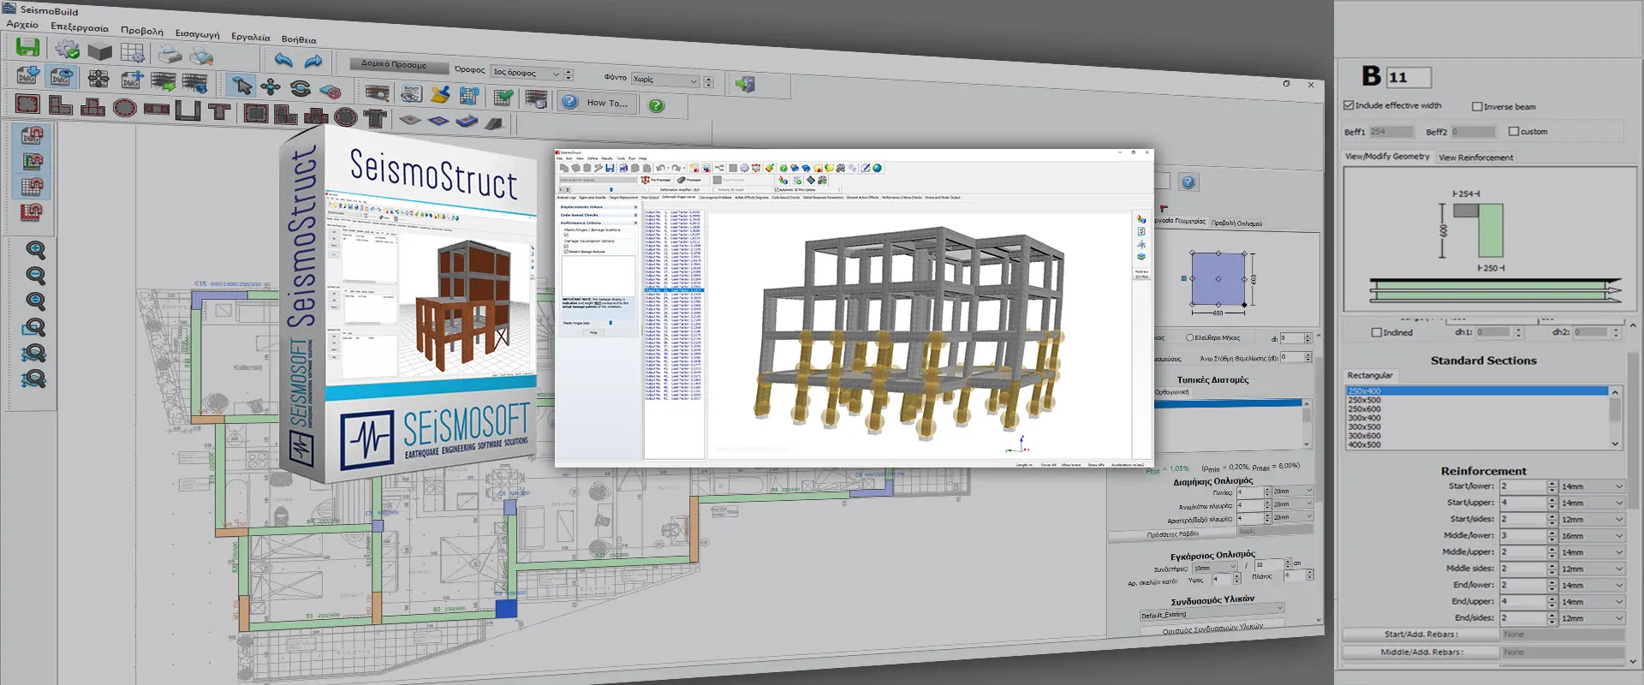Click the blue help icon in column properties panel
The height and width of the screenshot is (685, 1644).
tap(1188, 182)
